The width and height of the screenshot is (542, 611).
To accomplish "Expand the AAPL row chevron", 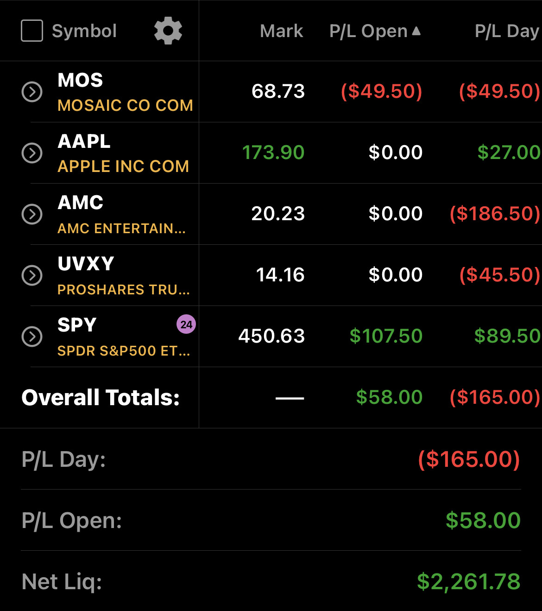I will click(32, 153).
